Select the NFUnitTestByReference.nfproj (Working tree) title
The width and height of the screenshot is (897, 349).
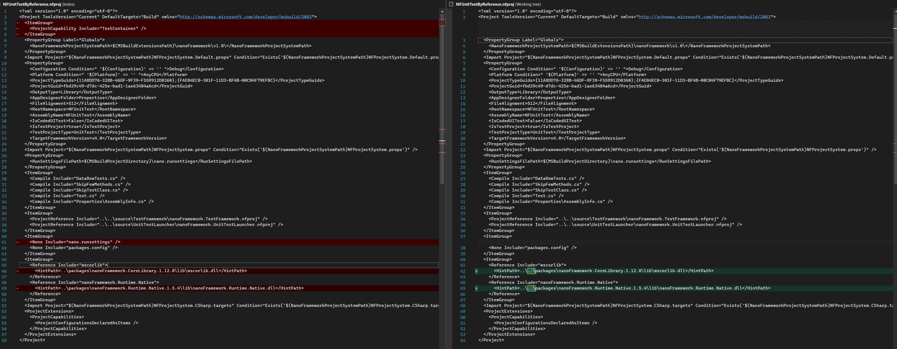click(498, 4)
